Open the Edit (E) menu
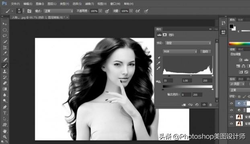Viewport: 250px width, 144px height. tap(28, 4)
